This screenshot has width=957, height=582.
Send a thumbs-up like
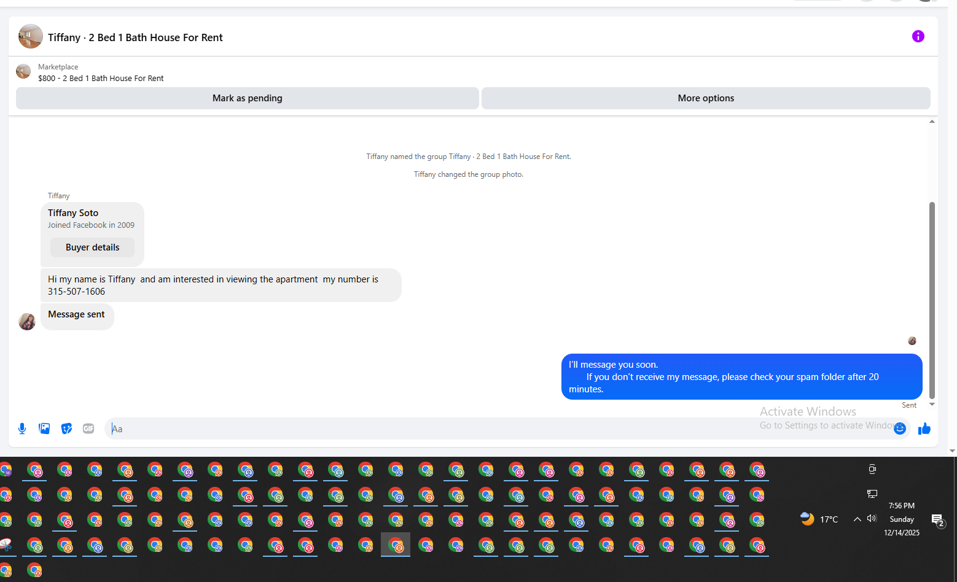click(924, 429)
